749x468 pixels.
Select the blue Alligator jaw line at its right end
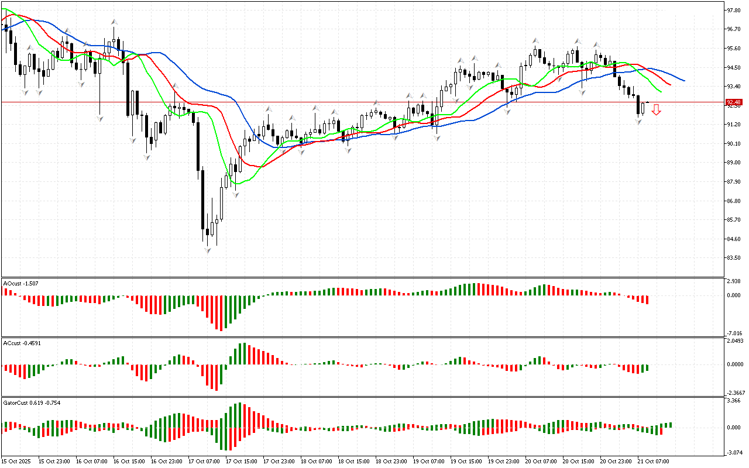683,80
